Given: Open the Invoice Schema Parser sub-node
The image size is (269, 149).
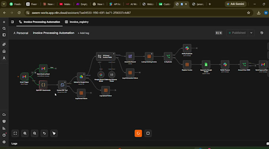Looking at the screenshot, I should [112, 75].
